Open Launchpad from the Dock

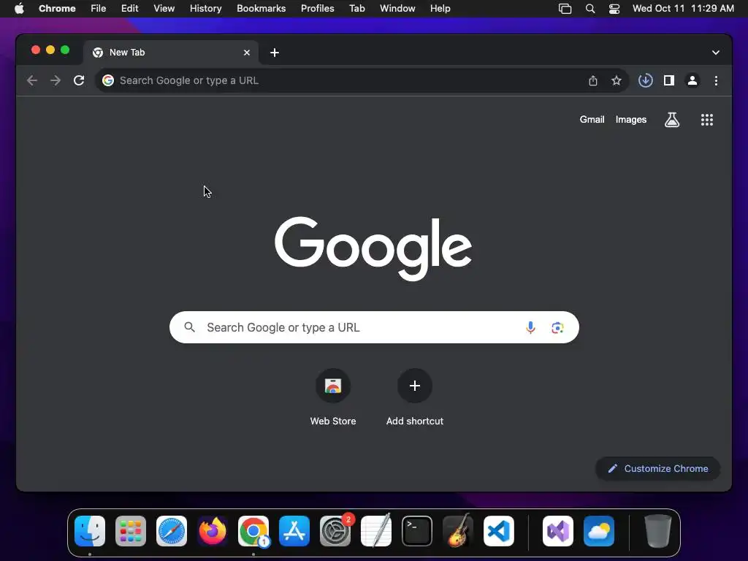coord(131,531)
